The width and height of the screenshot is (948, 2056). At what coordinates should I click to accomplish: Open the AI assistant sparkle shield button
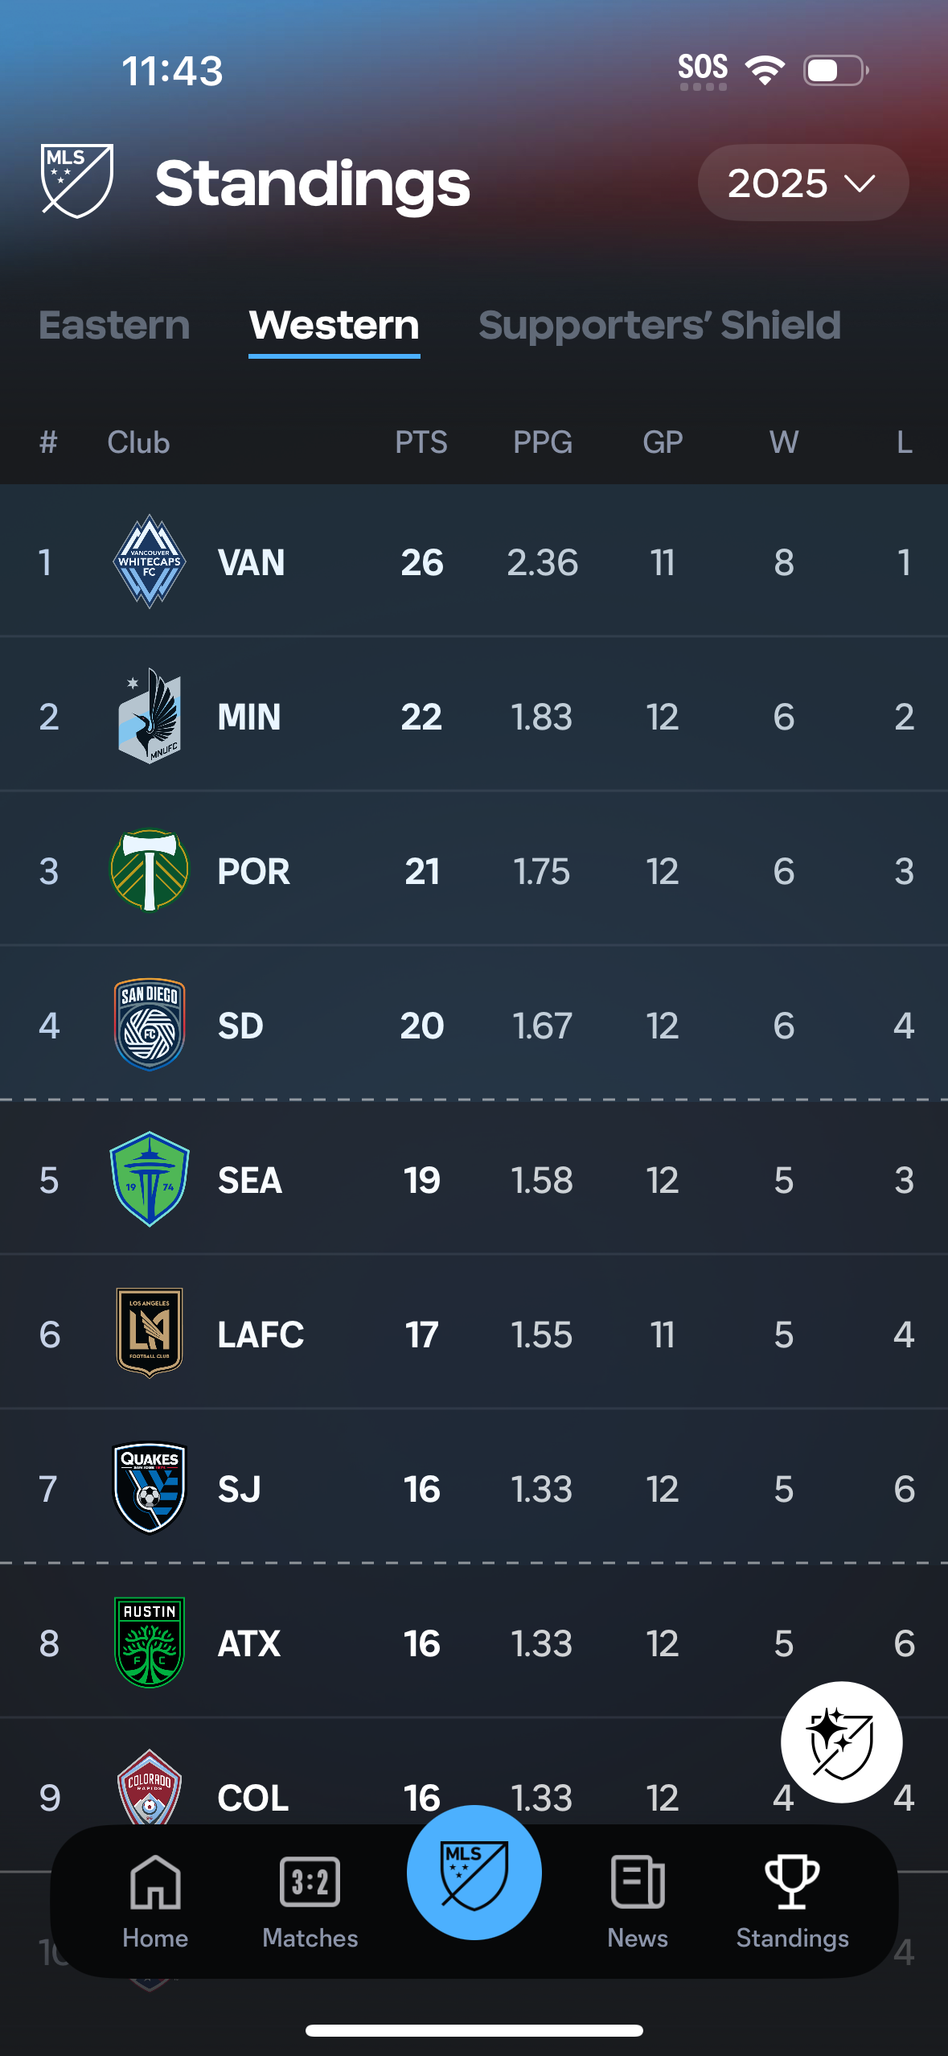tap(841, 1741)
